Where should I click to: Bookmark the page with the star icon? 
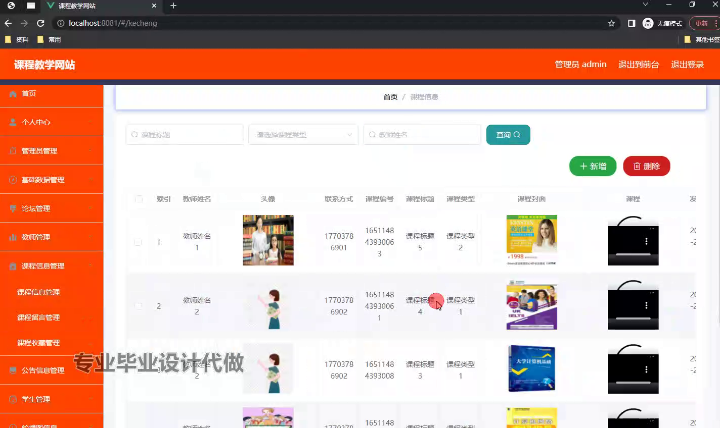611,23
